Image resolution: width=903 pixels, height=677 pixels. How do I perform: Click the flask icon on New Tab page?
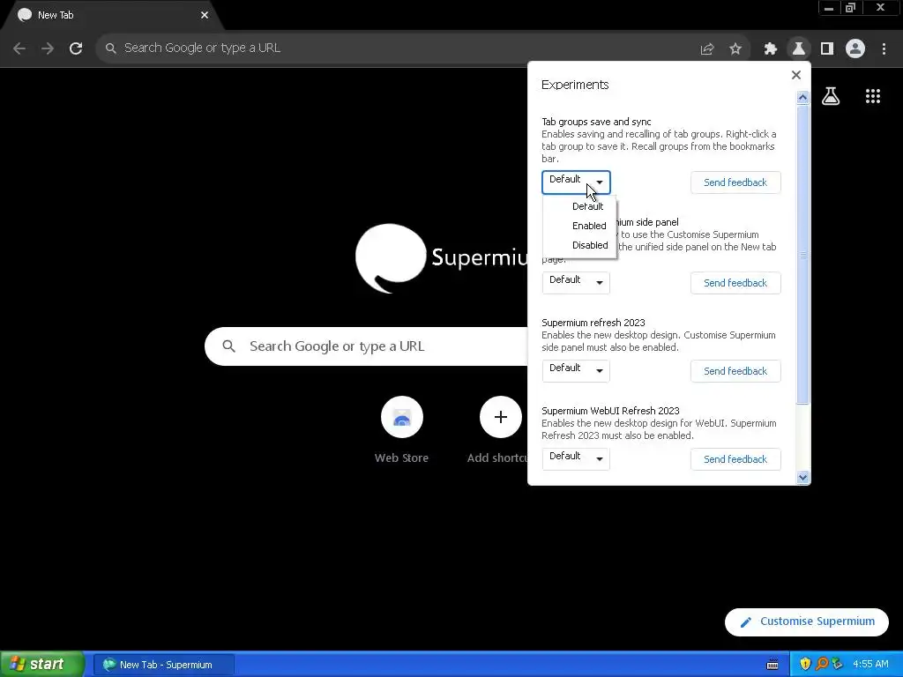[x=831, y=96]
